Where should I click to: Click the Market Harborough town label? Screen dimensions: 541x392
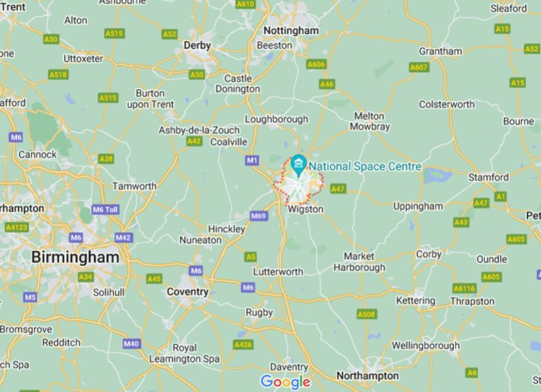359,262
